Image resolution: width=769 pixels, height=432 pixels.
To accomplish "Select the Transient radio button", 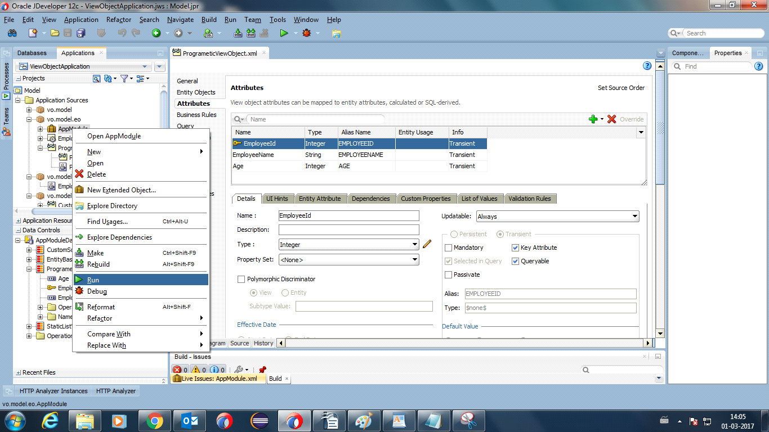I will (500, 235).
